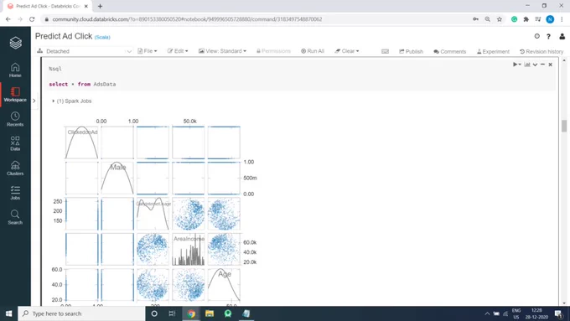Open Chrome from the taskbar
The height and width of the screenshot is (321, 570).
click(191, 313)
